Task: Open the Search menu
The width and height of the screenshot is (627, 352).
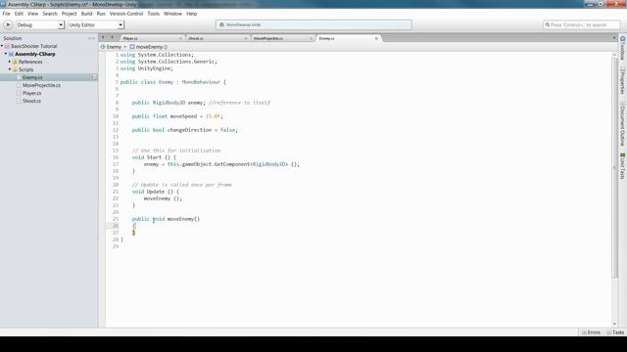Action: pyautogui.click(x=50, y=14)
